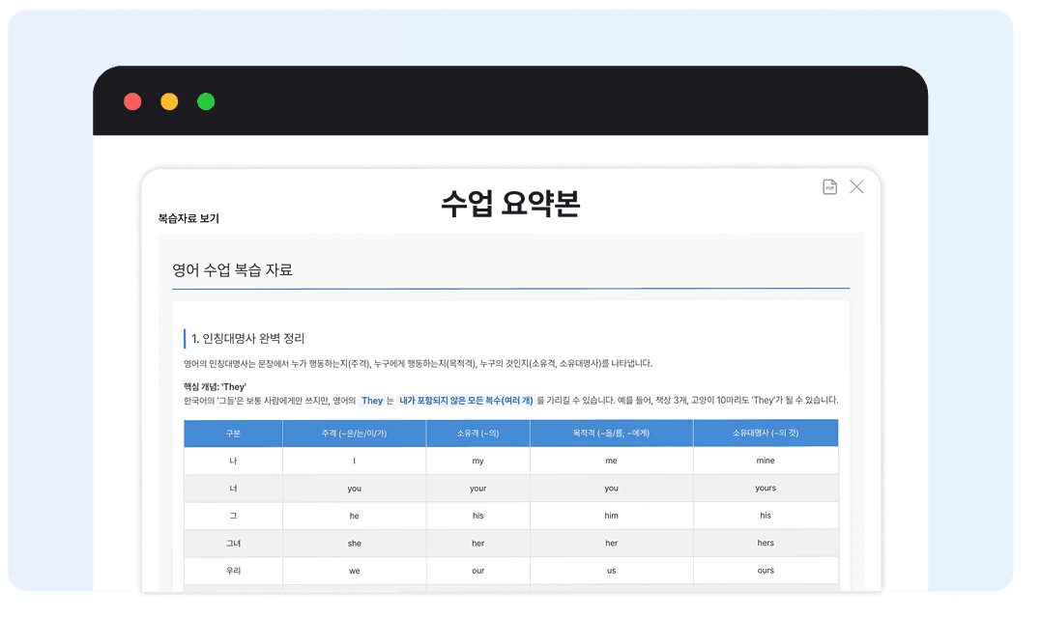The width and height of the screenshot is (1041, 617).
Task: Click the highlighted 내가 포함되지 않은 모든 복수 phrase
Action: click(466, 401)
